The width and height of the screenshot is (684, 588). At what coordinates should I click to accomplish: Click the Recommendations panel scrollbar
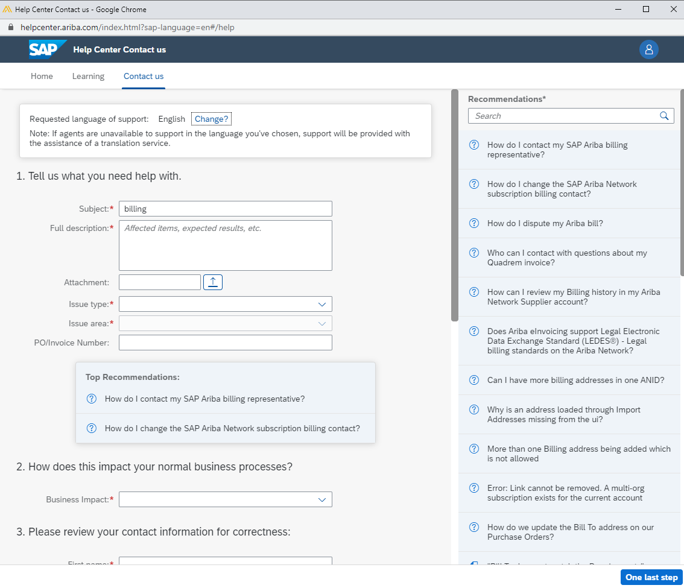click(682, 182)
